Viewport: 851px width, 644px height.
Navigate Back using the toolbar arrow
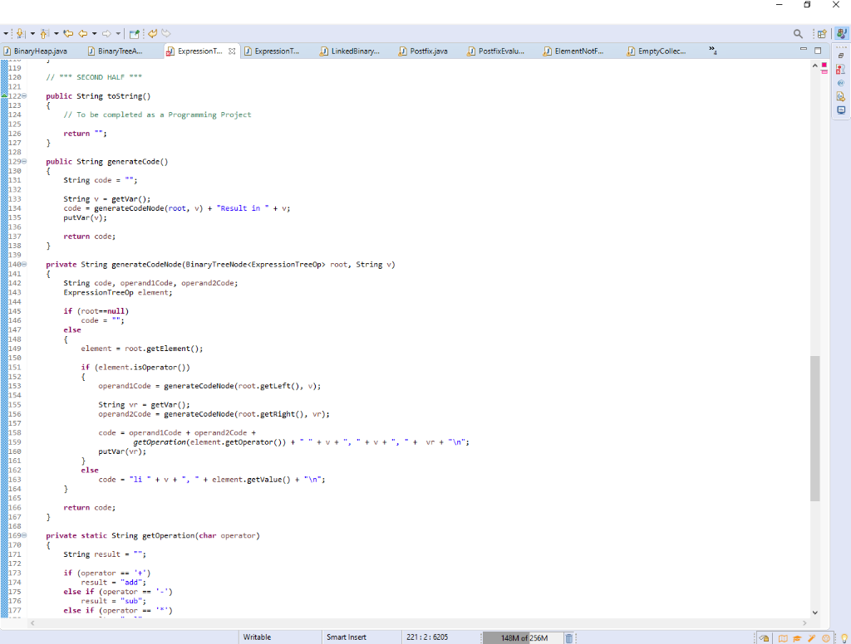(83, 33)
